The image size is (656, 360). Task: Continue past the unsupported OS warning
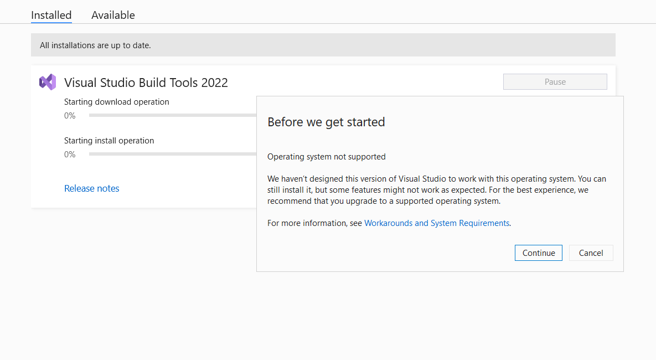(539, 253)
